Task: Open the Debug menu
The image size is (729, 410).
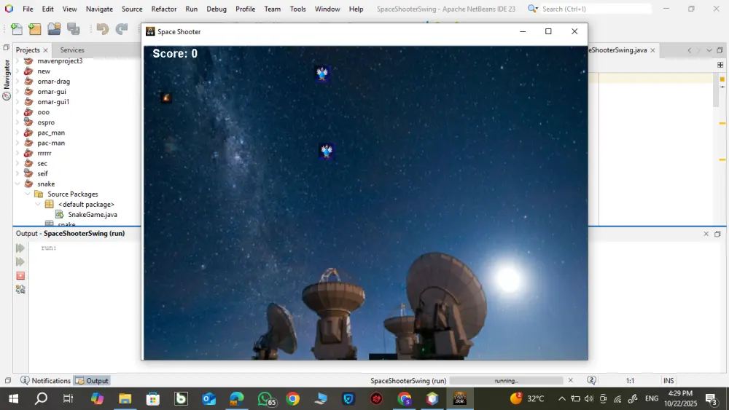Action: pyautogui.click(x=217, y=9)
